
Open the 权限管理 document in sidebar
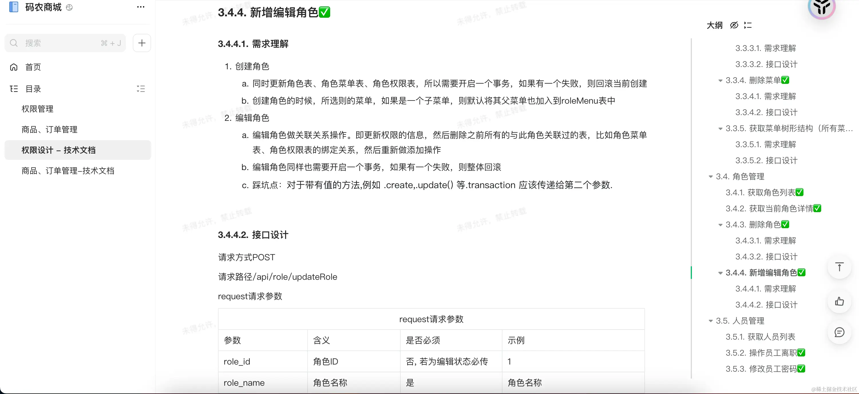click(37, 109)
